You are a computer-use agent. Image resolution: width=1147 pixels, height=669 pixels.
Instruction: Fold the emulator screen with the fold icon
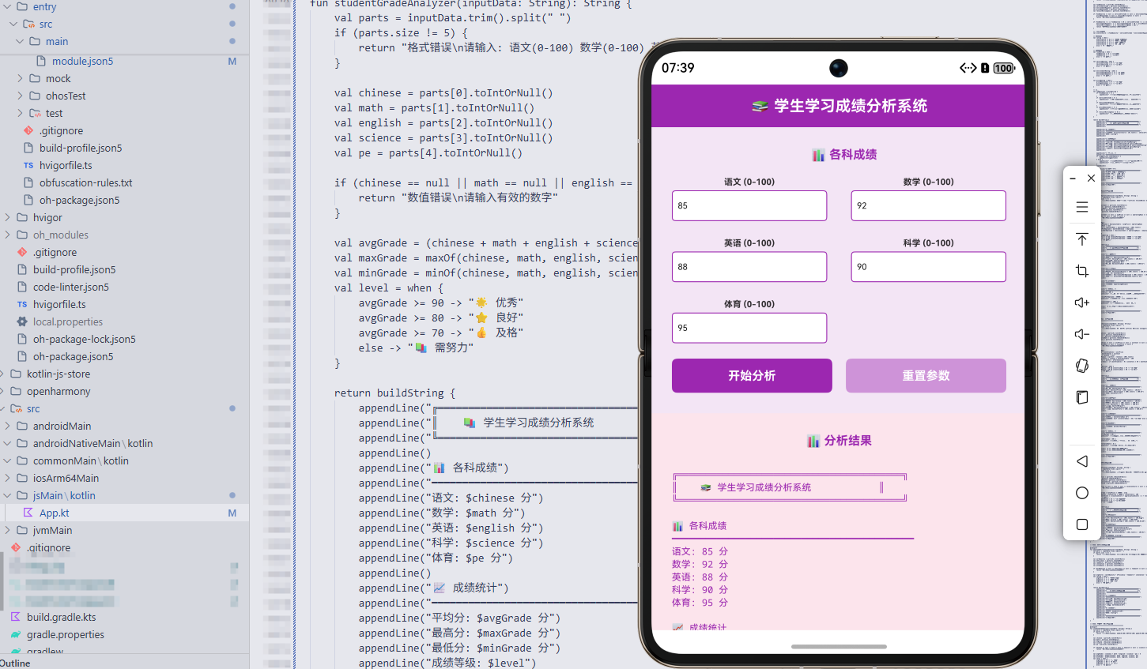click(1081, 397)
